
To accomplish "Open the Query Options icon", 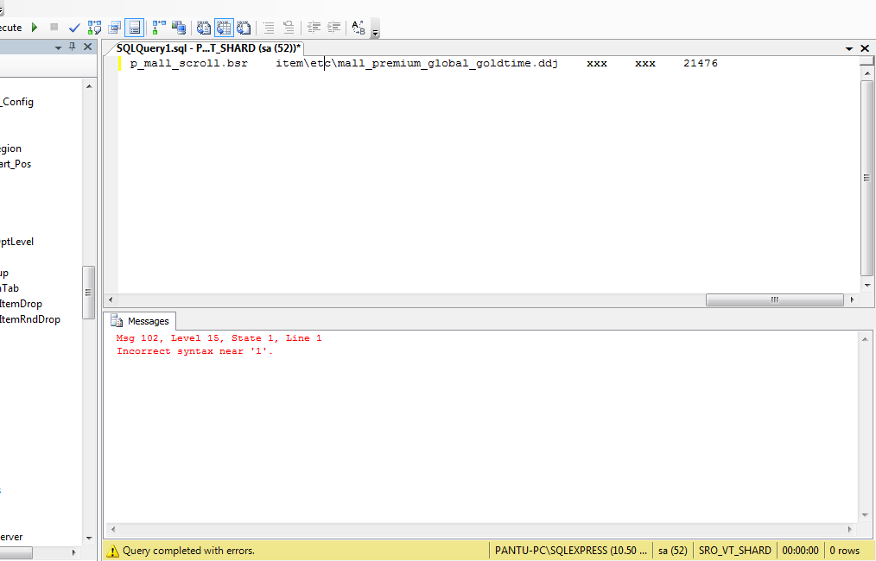I will [x=115, y=28].
